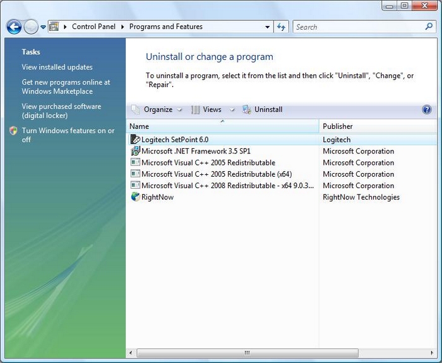Click the RightNow globe icon
Screen dimensions: 442x363
(135, 197)
